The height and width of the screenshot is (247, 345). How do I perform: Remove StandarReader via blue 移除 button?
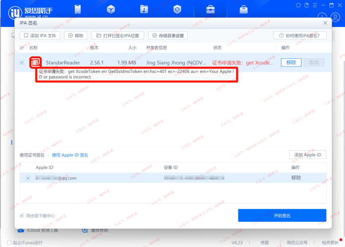[291, 63]
